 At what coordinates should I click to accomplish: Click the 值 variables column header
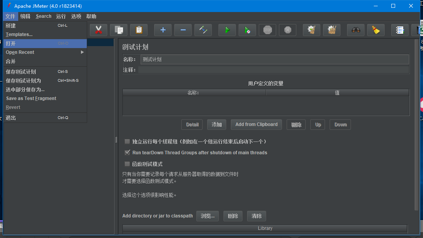point(337,93)
